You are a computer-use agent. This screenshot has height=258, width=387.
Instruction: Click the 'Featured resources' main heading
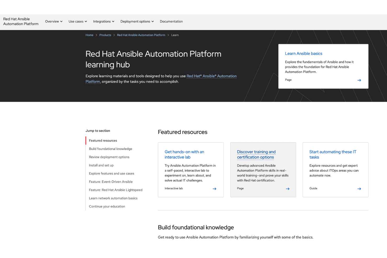(183, 132)
